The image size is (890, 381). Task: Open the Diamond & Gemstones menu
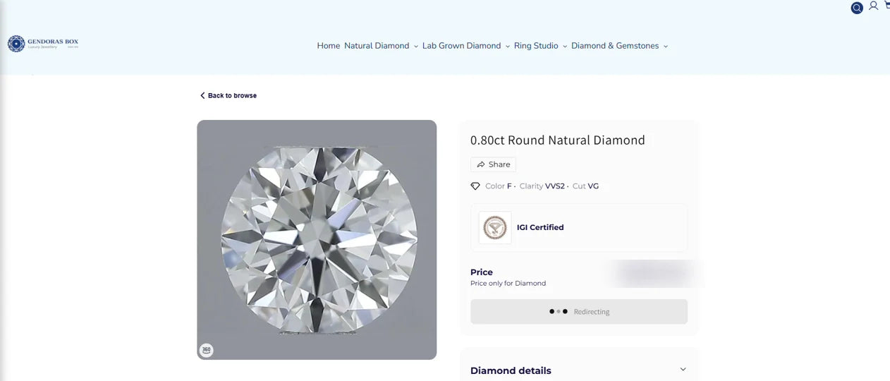(x=615, y=46)
